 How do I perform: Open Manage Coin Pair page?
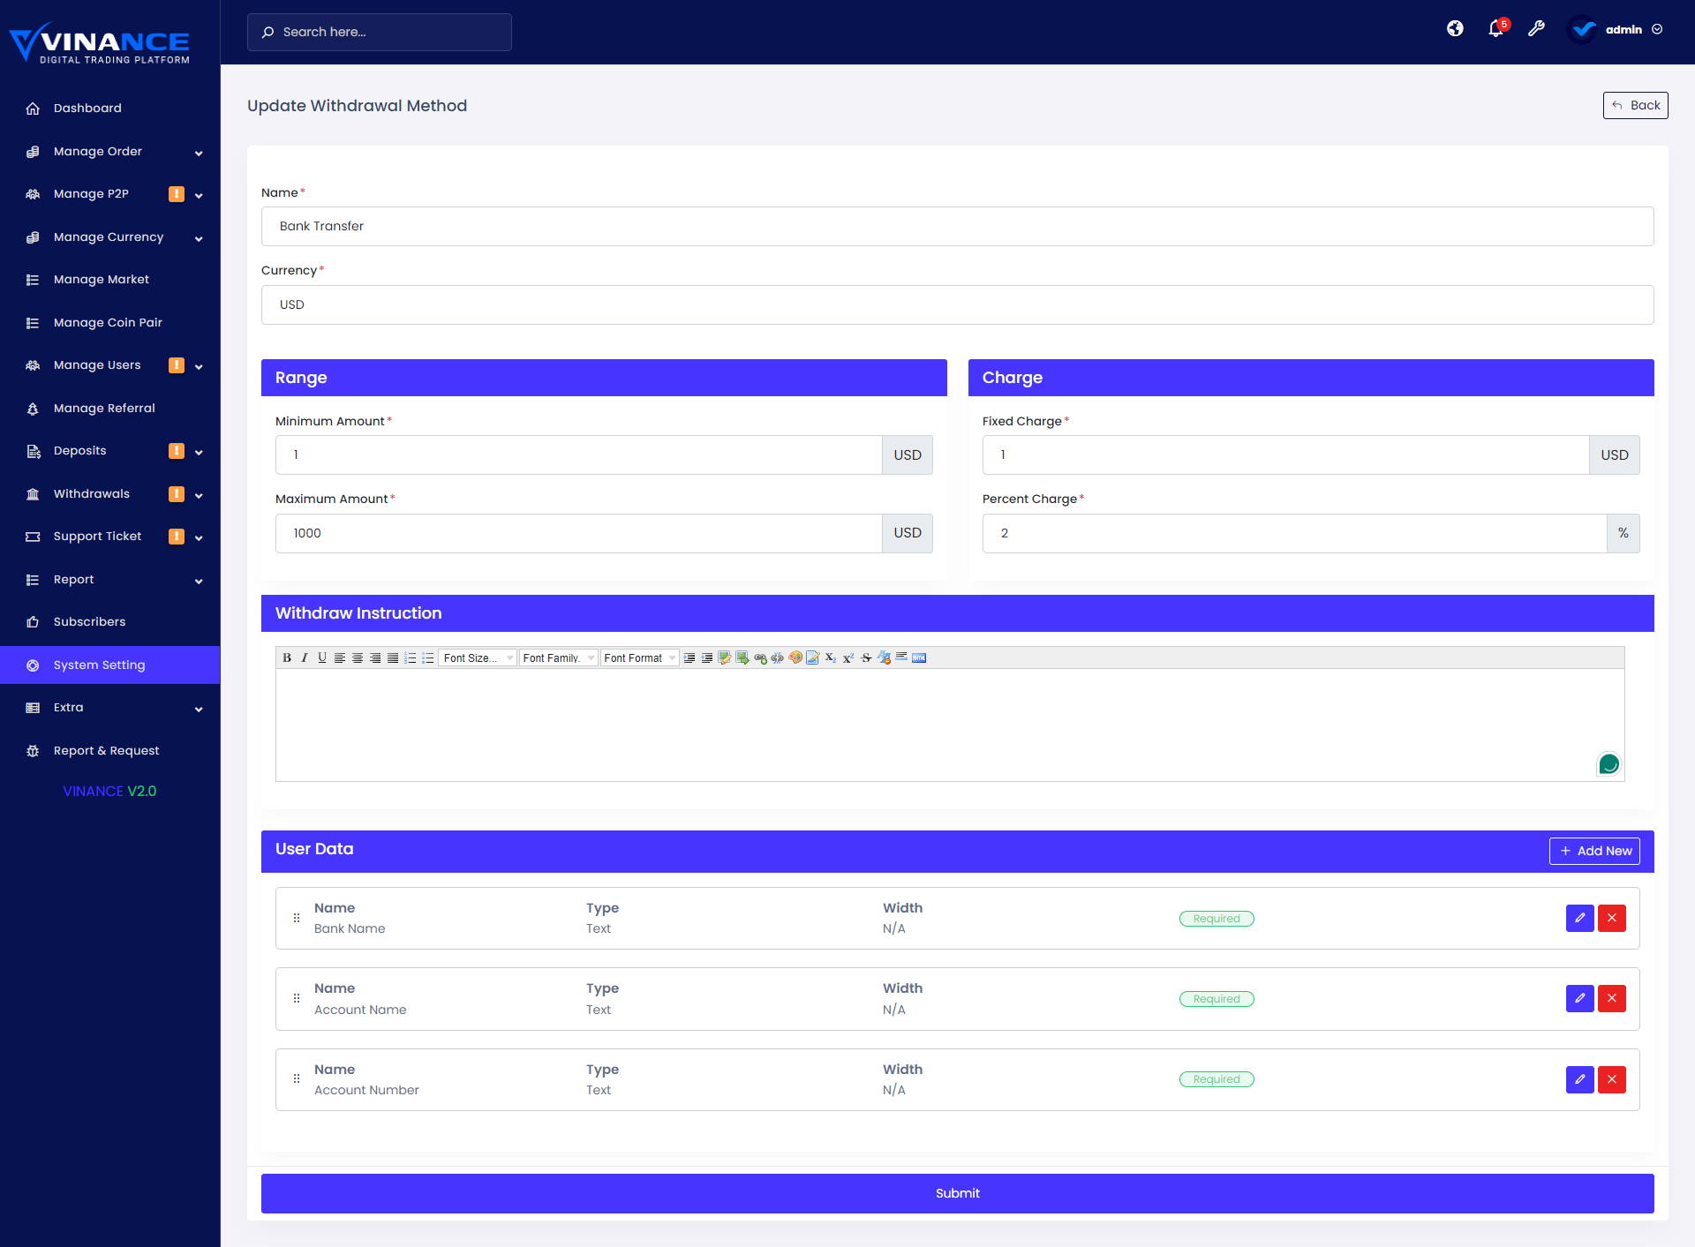110,323
